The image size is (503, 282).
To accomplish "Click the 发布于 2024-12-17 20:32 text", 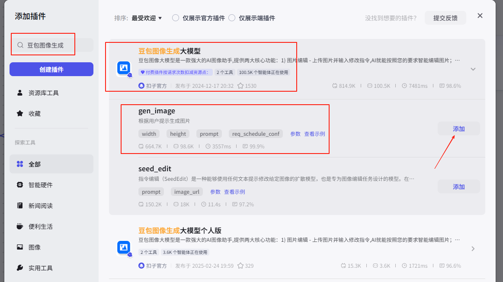I will [204, 86].
